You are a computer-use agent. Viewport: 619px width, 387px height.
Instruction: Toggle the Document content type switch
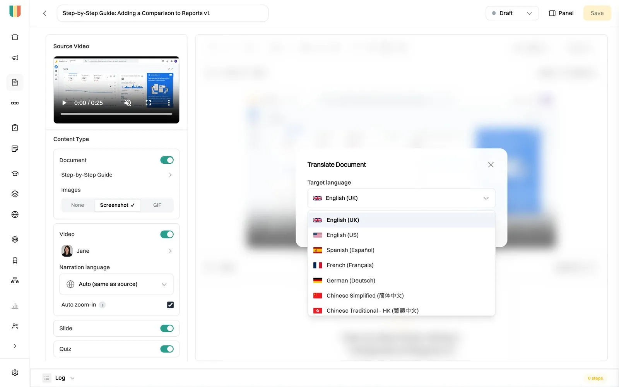(x=167, y=160)
